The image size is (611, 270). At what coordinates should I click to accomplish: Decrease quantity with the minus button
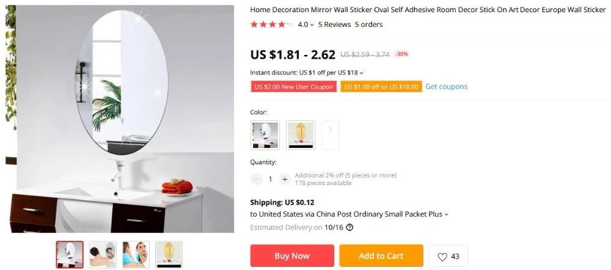(x=256, y=179)
